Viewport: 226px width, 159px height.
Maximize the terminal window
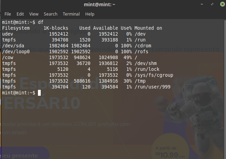pyautogui.click(x=212, y=4)
